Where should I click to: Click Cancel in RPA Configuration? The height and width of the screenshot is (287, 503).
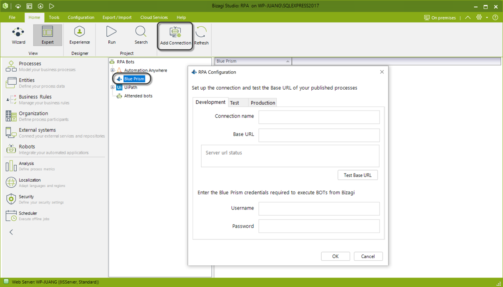[x=368, y=256]
